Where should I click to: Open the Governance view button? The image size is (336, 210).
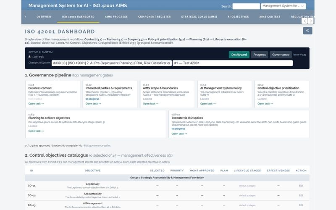coord(281,55)
